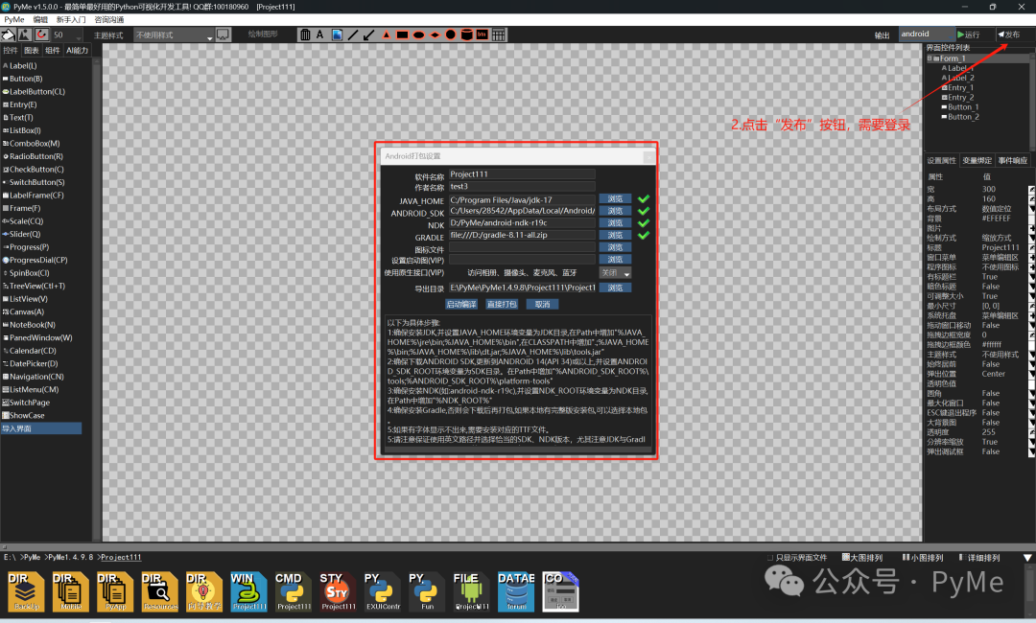
Task: Select the '大图排列' large icon view option
Action: tap(861, 558)
